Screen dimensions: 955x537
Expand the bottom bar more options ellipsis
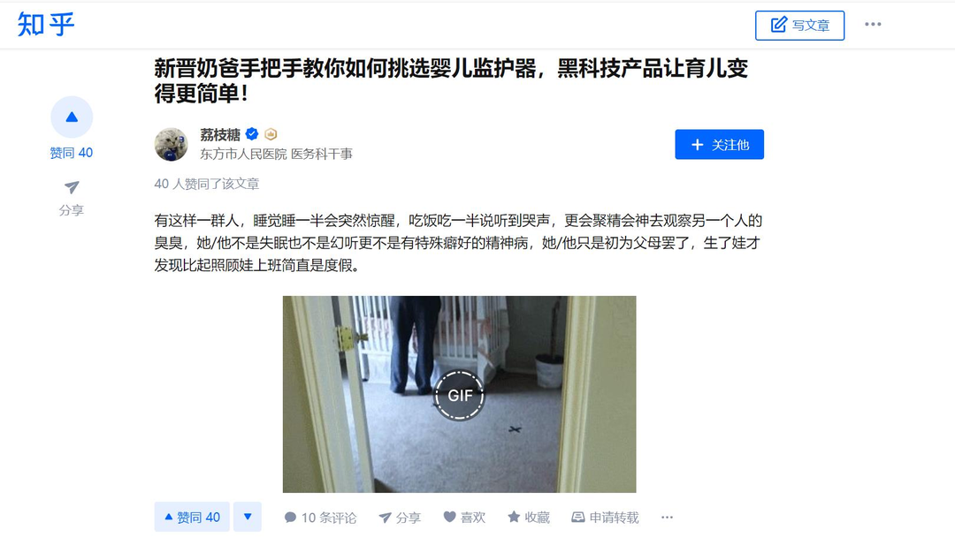[667, 518]
